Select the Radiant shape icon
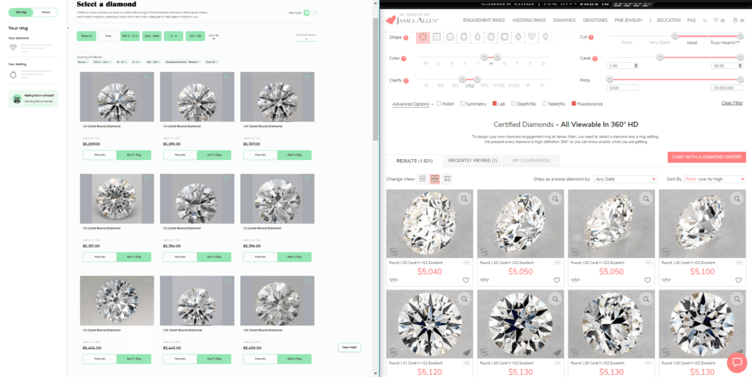The height and width of the screenshot is (377, 752). (x=491, y=37)
